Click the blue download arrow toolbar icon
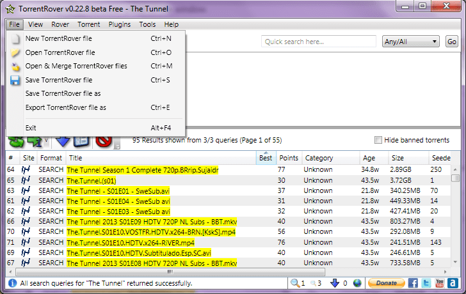The height and width of the screenshot is (294, 466). point(63,141)
